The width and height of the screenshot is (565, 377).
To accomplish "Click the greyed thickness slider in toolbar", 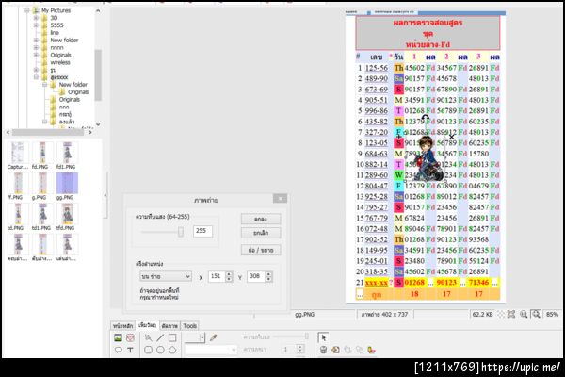I will [x=290, y=336].
